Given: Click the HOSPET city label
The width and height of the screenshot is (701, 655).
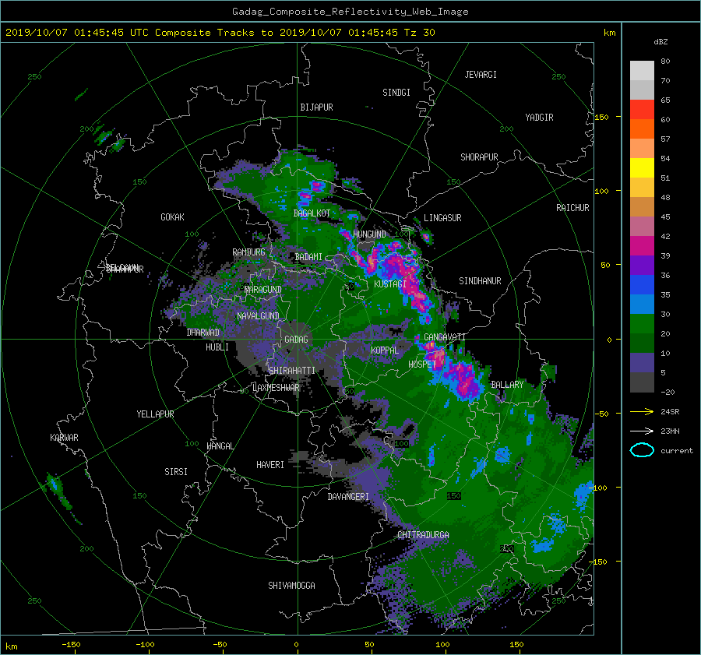Looking at the screenshot, I should 422,364.
